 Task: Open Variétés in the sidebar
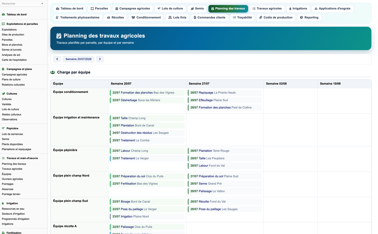pyautogui.click(x=6, y=104)
